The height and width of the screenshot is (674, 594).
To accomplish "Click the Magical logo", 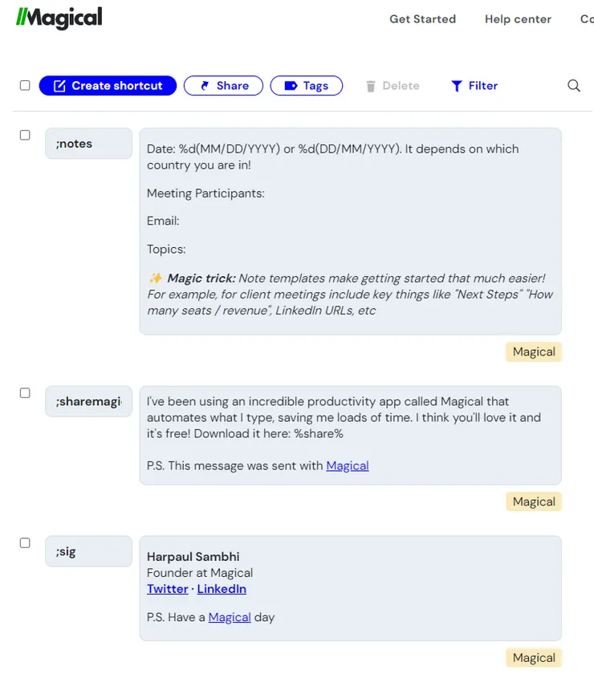I will coord(59,18).
